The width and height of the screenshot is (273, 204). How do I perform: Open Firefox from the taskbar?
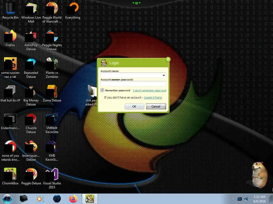[73, 199]
